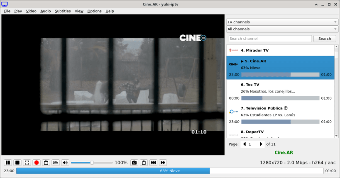This screenshot has height=178, width=340.
Task: Open the Video menu
Action: [31, 11]
